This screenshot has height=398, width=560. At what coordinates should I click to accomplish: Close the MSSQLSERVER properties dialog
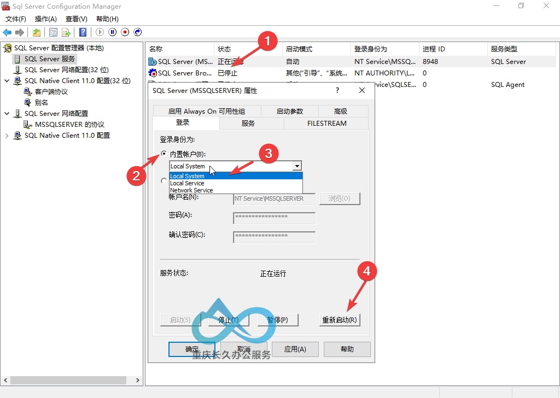coord(362,90)
